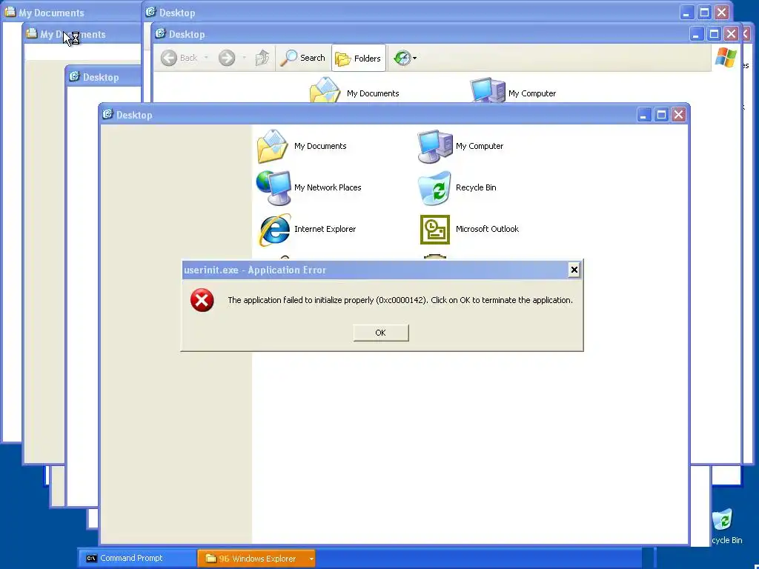Click the error message text in the dialog
Viewport: 759px width, 569px height.
[400, 300]
